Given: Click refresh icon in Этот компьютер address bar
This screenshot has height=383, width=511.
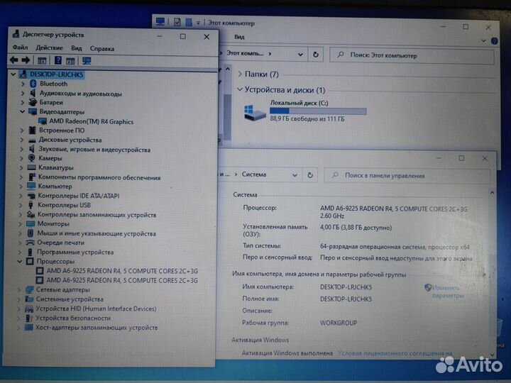Looking at the screenshot, I should tap(315, 55).
